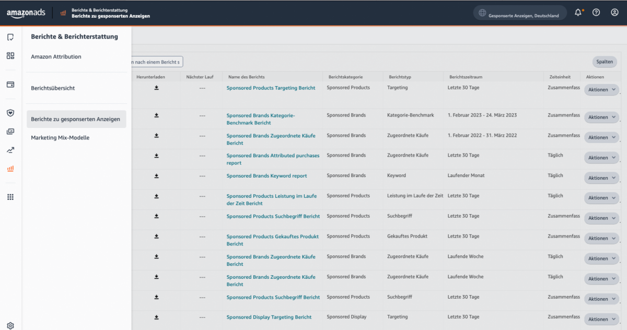The image size is (627, 330).
Task: Click the checkmark note icon in sidebar
Action: click(x=10, y=37)
